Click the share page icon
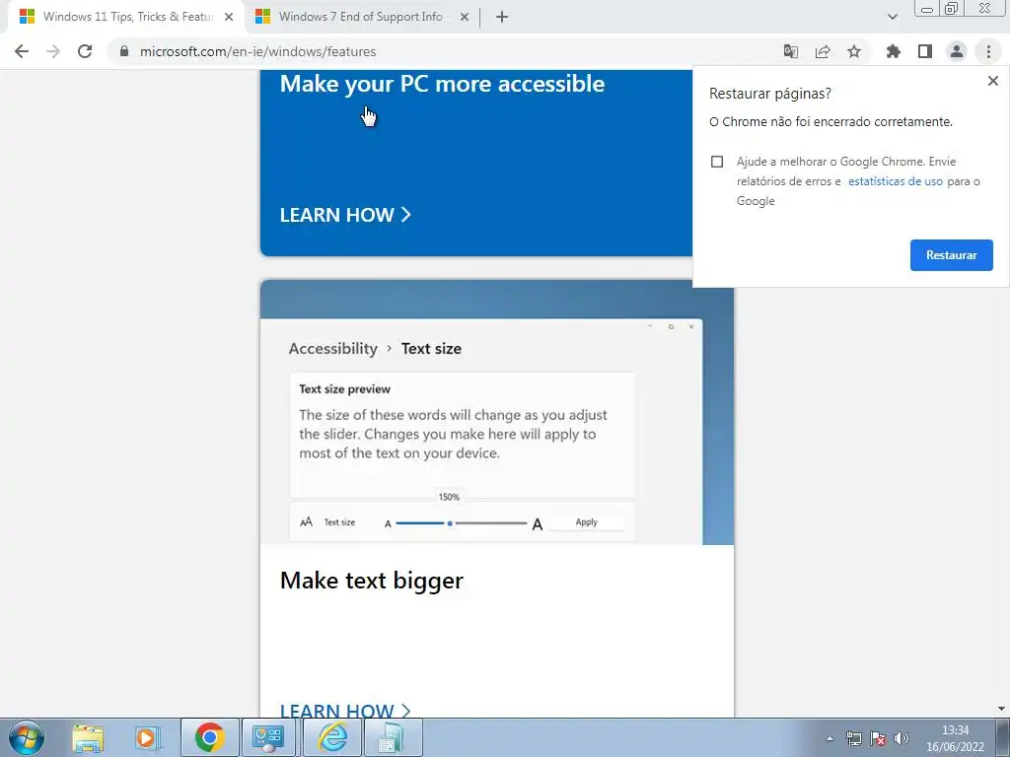This screenshot has width=1010, height=757. coord(823,51)
